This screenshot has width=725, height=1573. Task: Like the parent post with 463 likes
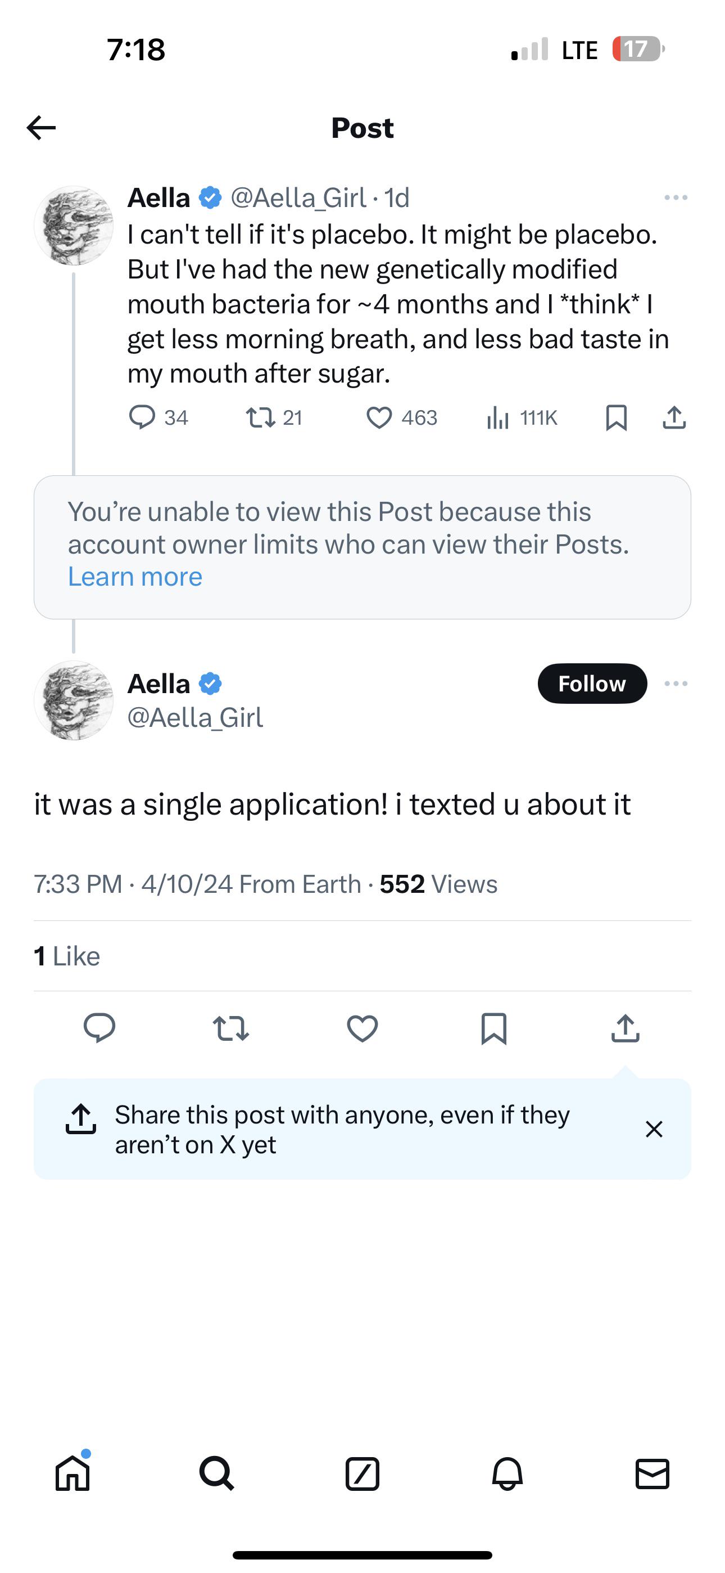(x=379, y=417)
